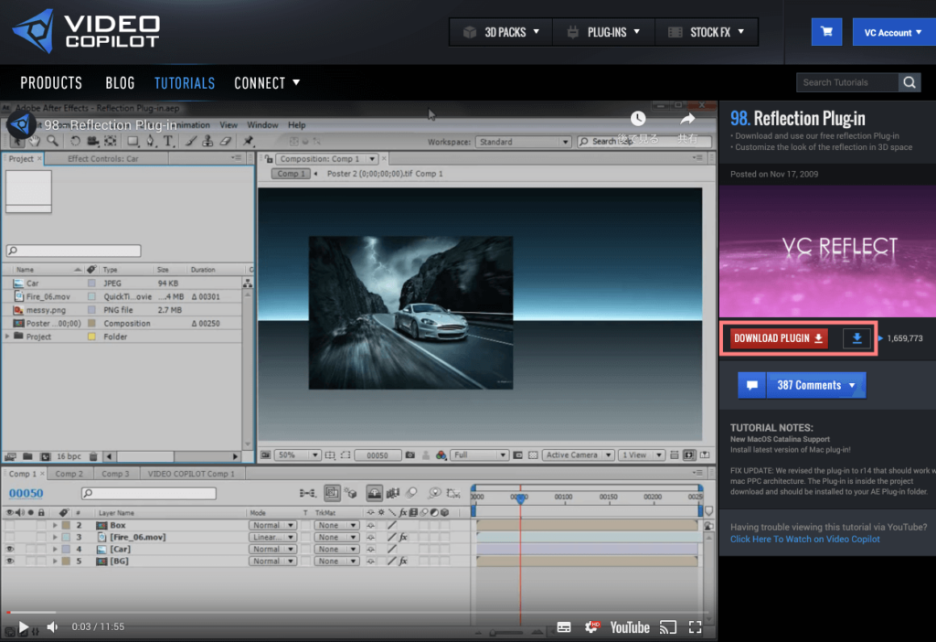Open the 387 Comments button
The width and height of the screenshot is (936, 642).
click(816, 385)
